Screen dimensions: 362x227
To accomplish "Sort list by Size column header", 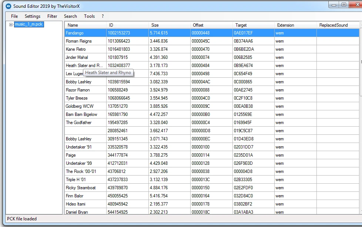I will (x=169, y=25).
